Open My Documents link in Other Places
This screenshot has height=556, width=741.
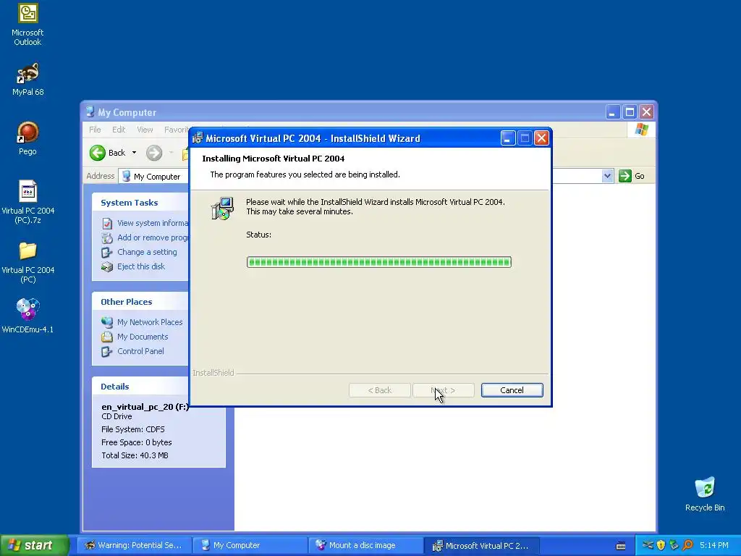click(x=143, y=337)
